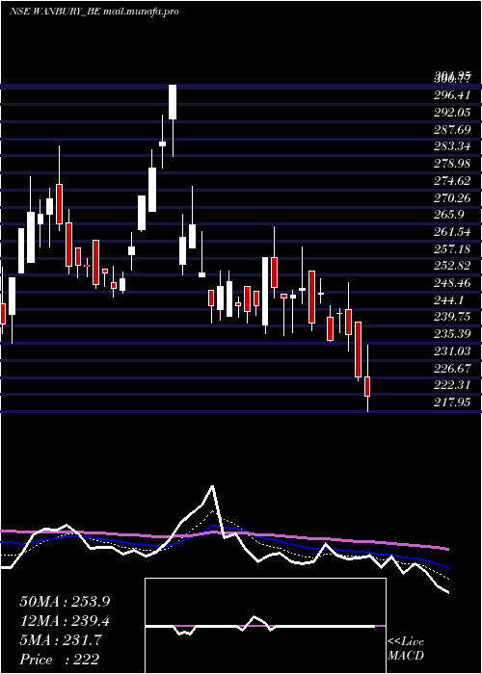Select the 239.75 price level label
This screenshot has width=482, height=674.
point(452,317)
